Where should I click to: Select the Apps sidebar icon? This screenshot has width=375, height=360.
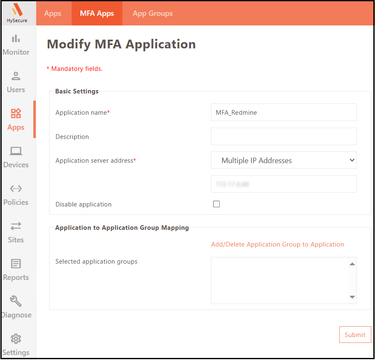[16, 113]
